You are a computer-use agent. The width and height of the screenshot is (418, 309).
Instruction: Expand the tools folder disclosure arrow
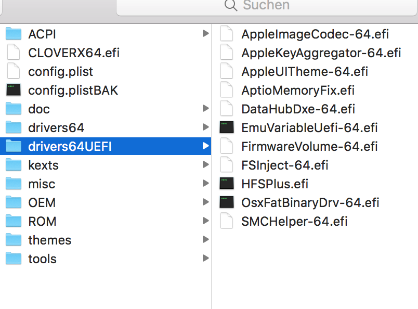point(205,259)
